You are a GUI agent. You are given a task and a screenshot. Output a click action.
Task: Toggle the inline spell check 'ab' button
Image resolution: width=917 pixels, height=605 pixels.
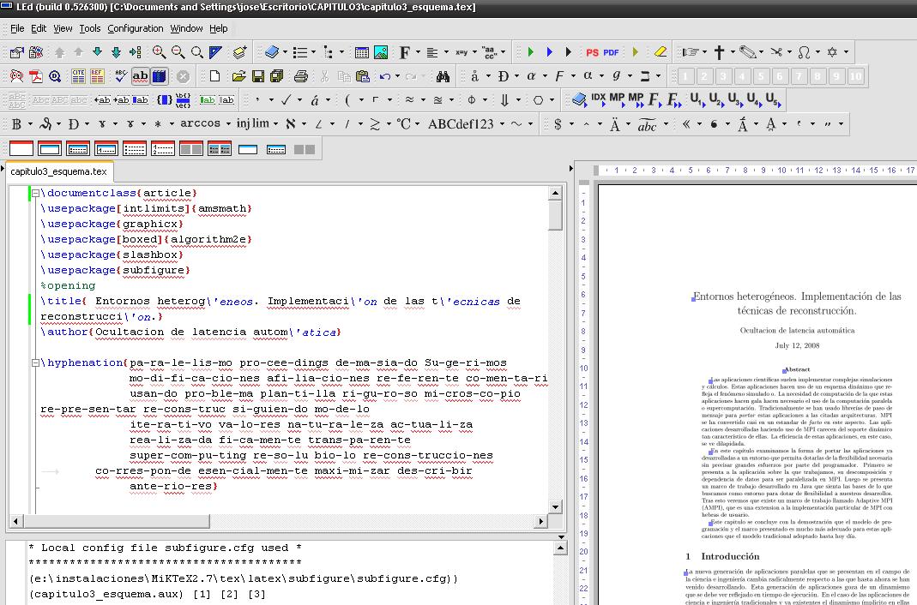[141, 76]
